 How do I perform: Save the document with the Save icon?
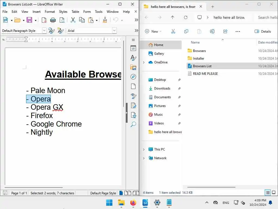(x=29, y=20)
